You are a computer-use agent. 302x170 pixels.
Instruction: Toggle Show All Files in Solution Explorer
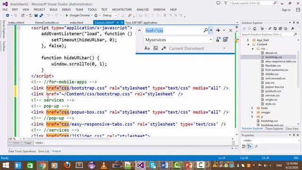[285, 28]
